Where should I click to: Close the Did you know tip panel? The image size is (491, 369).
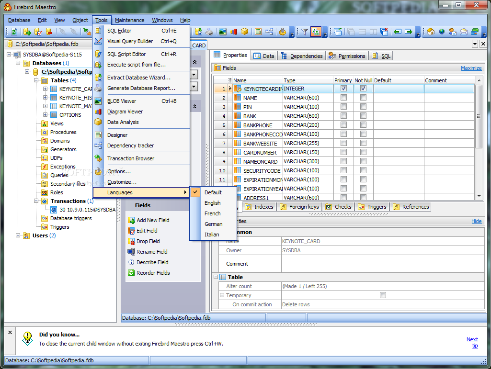point(10,332)
